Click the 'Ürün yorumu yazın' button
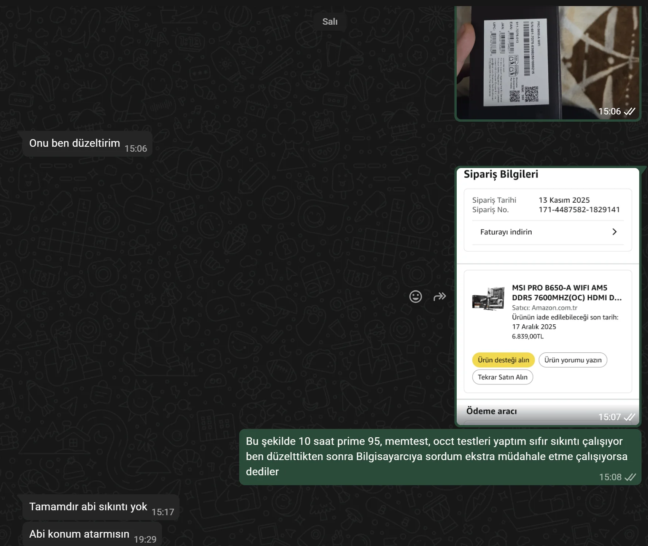 click(x=573, y=360)
